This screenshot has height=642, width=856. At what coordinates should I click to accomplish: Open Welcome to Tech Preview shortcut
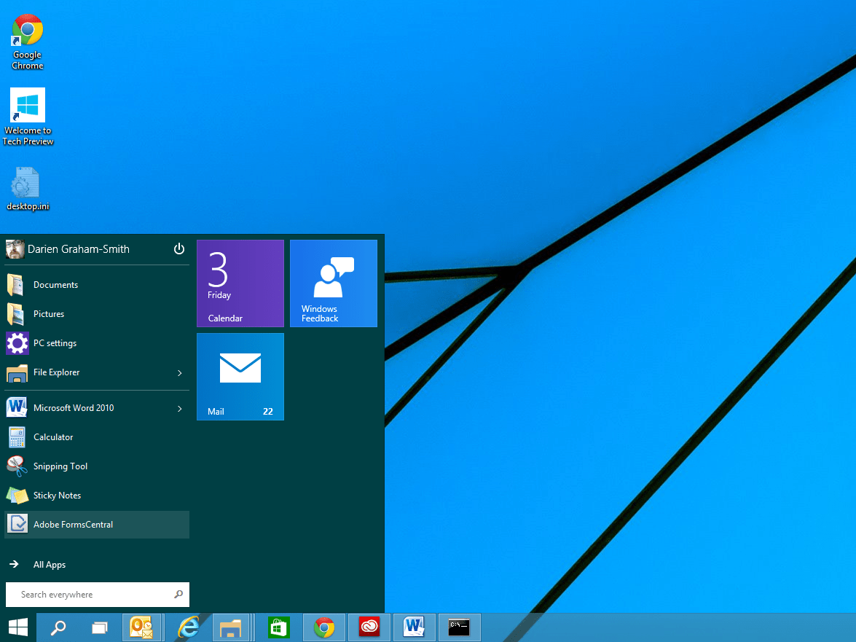click(x=28, y=117)
